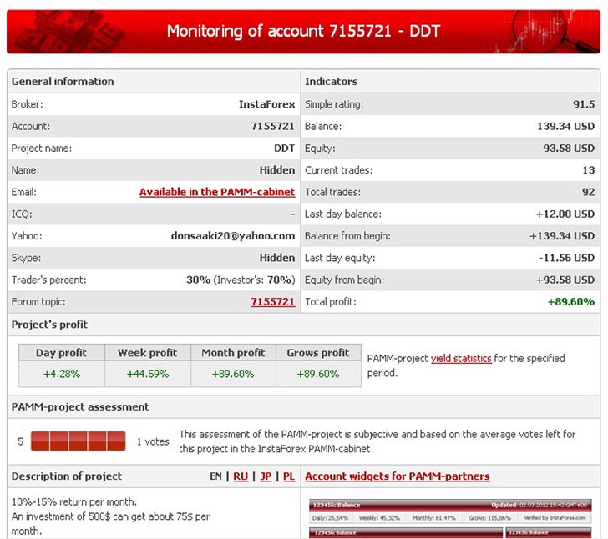Click the Total profit +89.60% value

click(570, 302)
